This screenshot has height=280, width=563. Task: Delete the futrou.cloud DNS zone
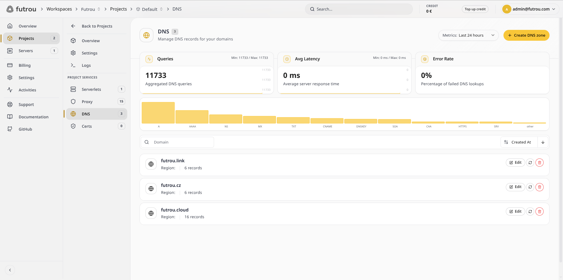[x=540, y=211]
